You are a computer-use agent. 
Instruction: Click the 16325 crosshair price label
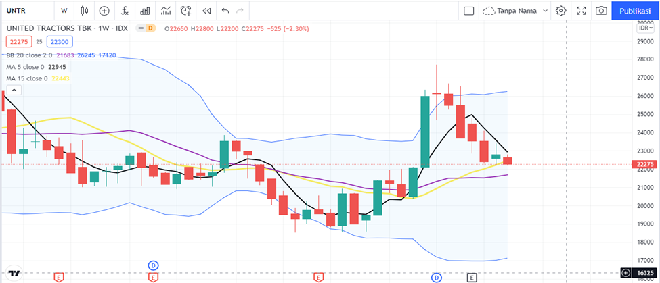[x=644, y=273]
